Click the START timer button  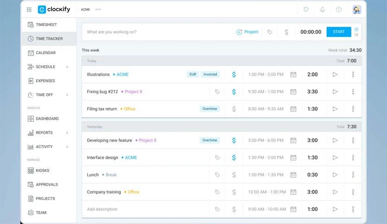point(339,32)
